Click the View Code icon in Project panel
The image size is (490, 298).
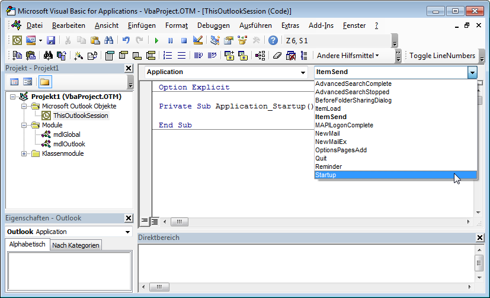[14, 82]
